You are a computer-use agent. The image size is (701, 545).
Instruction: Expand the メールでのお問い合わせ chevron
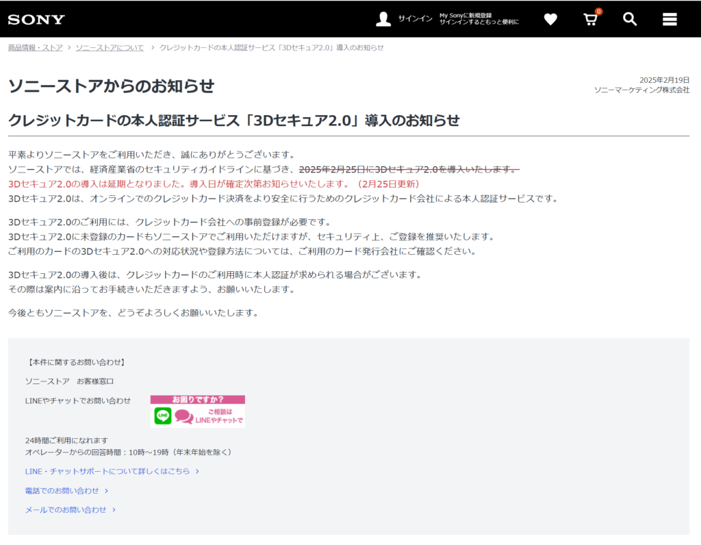coord(114,509)
